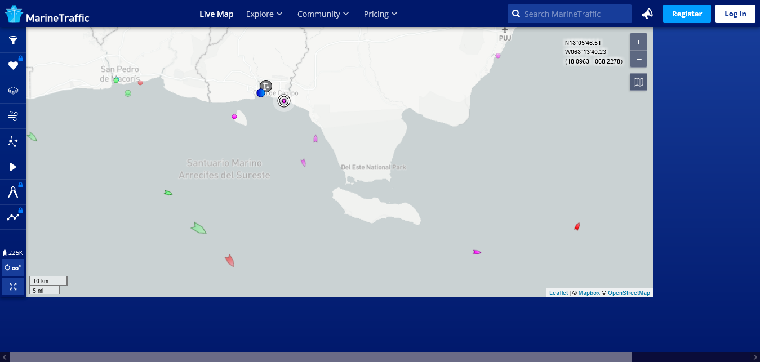Select the pink dot near PUJ airport
This screenshot has width=760, height=362.
pyautogui.click(x=498, y=56)
